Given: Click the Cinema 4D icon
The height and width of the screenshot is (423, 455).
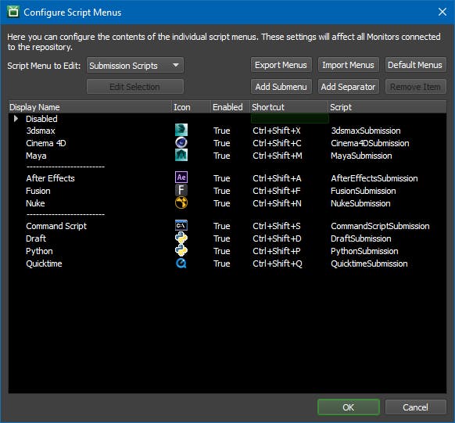Looking at the screenshot, I should pyautogui.click(x=181, y=142).
